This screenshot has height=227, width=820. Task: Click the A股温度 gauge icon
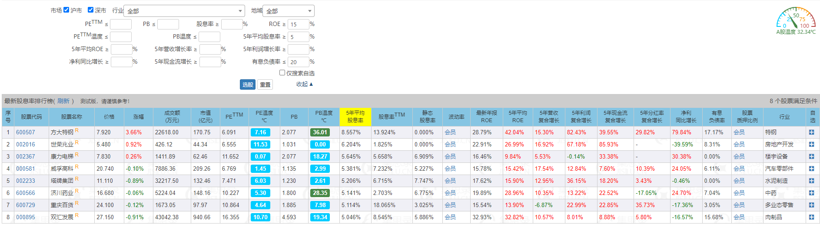pos(796,18)
